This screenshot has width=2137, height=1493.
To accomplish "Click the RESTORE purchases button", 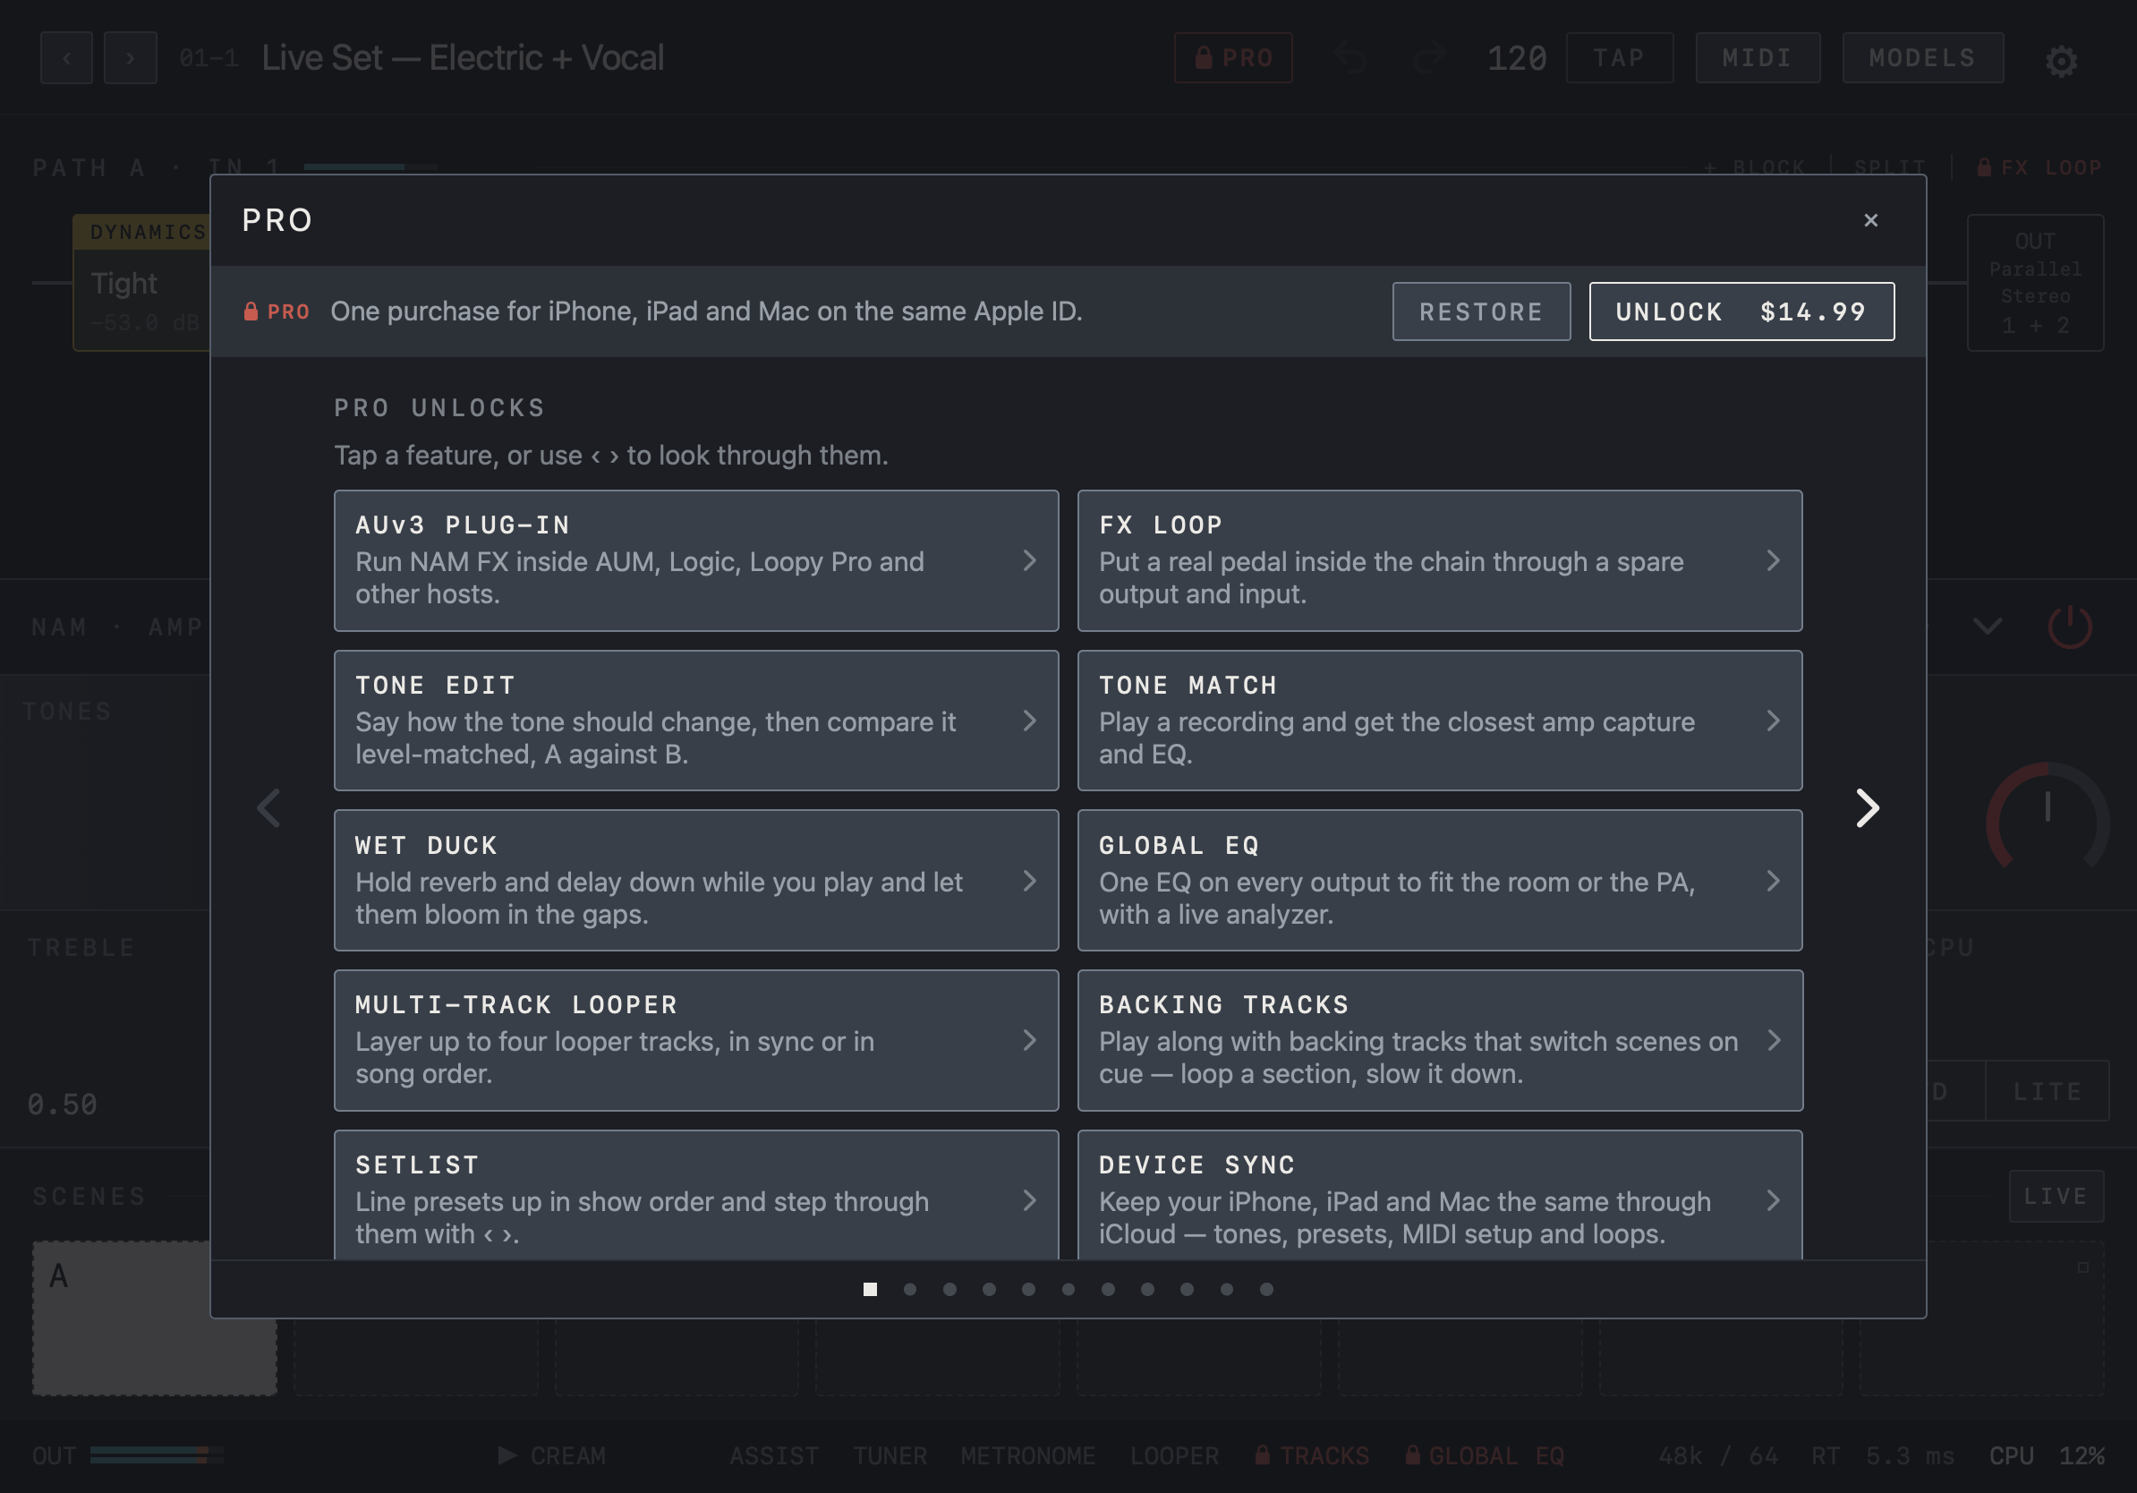I will coord(1481,311).
